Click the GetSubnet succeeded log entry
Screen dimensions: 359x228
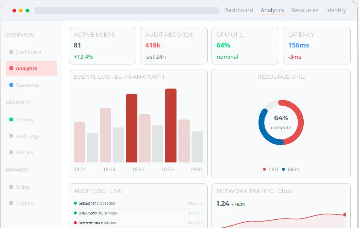(x=138, y=203)
